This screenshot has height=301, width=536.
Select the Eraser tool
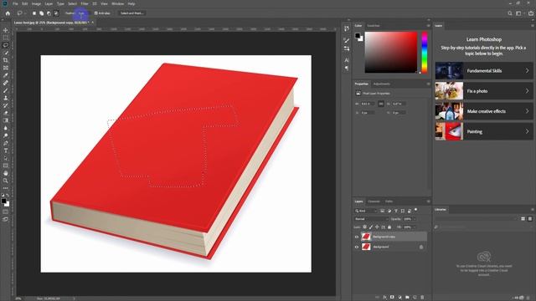[x=6, y=113]
